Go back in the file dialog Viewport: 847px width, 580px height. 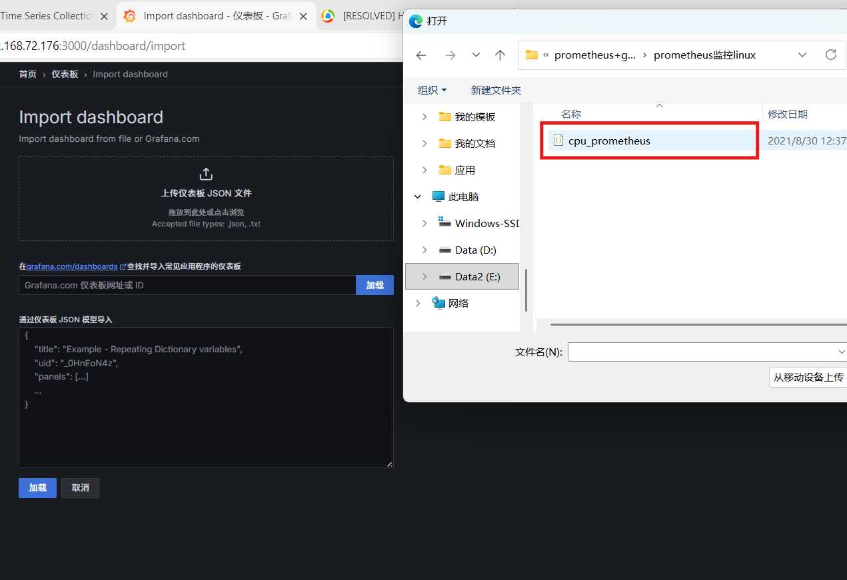[x=421, y=55]
